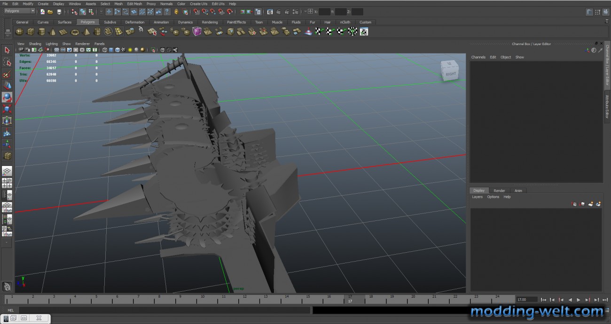
Task: Open the viewport Shading menu
Action: pyautogui.click(x=35, y=44)
